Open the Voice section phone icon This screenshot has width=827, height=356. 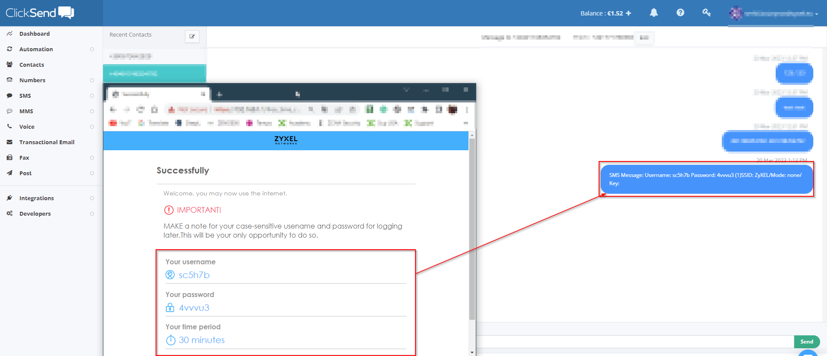[x=9, y=127]
